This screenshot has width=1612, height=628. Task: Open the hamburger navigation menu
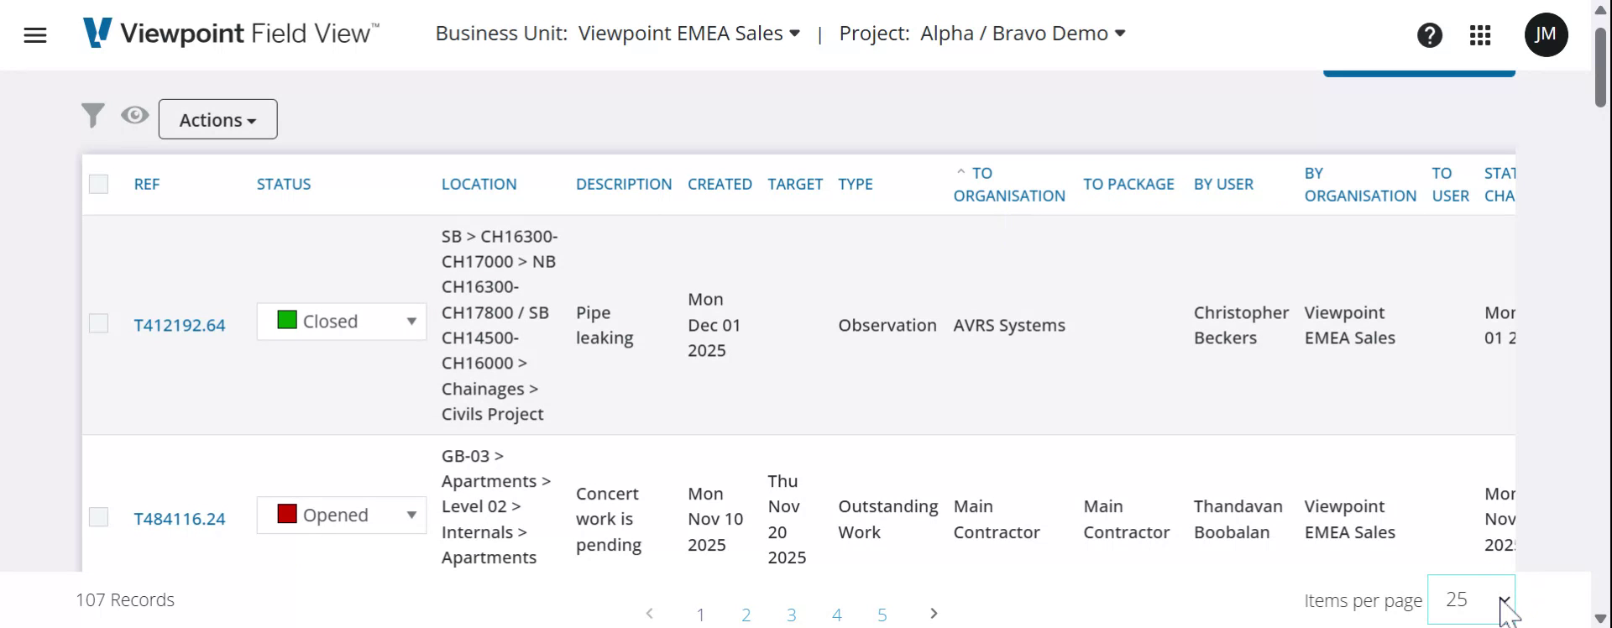pos(35,35)
